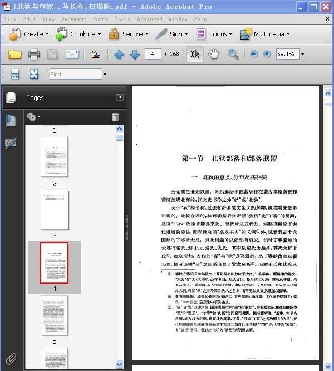Click the Fit one full page icon
Image resolution: width=334 pixels, height=371 pixels.
[x=34, y=74]
